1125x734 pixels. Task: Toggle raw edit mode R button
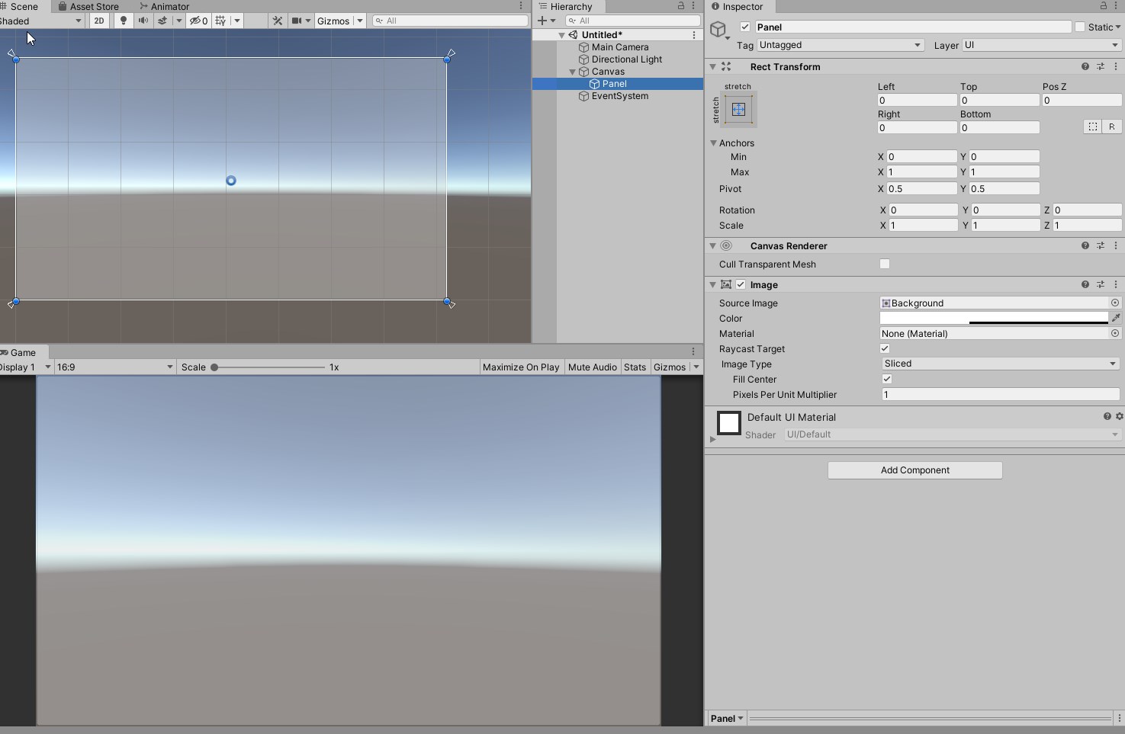pos(1112,127)
